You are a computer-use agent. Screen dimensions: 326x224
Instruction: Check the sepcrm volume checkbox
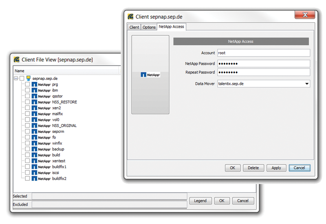click(x=27, y=131)
